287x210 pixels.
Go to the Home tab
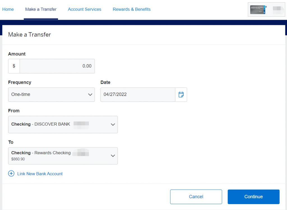(8, 9)
